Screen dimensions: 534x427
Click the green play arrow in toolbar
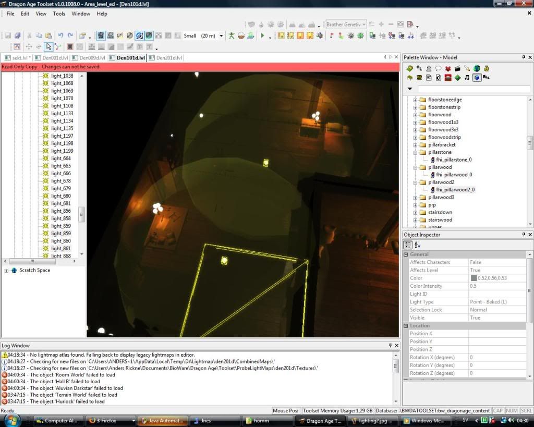[x=262, y=36]
